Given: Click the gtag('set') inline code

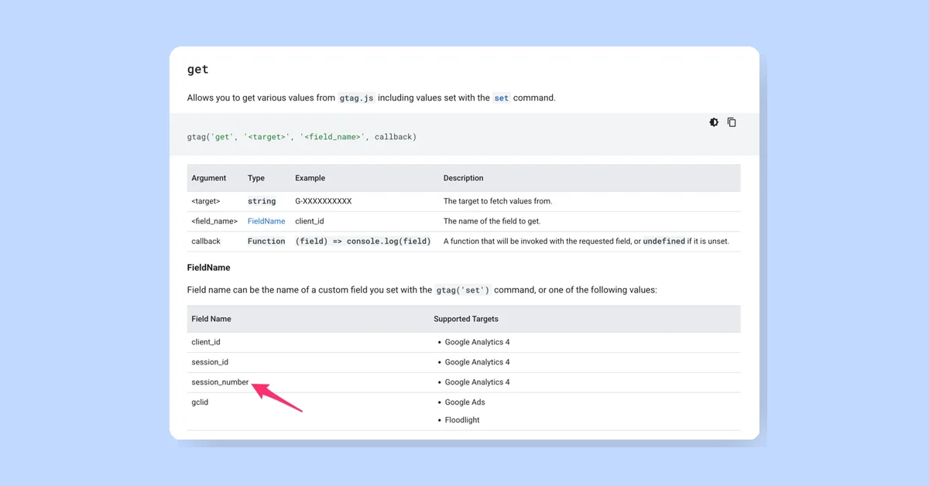Looking at the screenshot, I should coord(463,290).
